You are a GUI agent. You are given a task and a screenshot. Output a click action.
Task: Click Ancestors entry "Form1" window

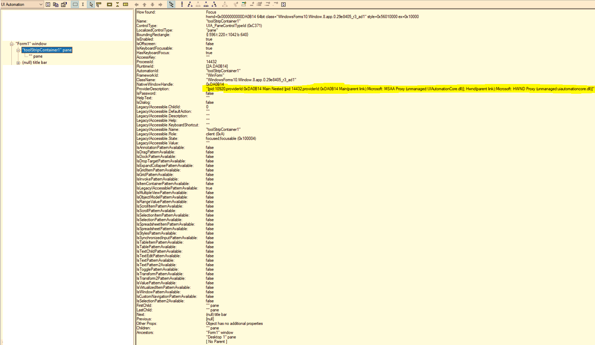click(219, 332)
